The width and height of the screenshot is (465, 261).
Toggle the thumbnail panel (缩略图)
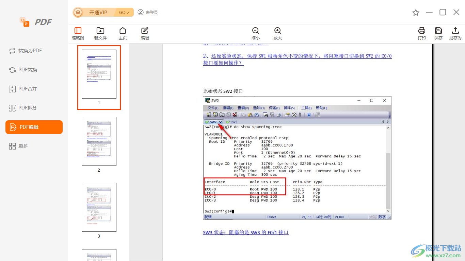(x=78, y=34)
